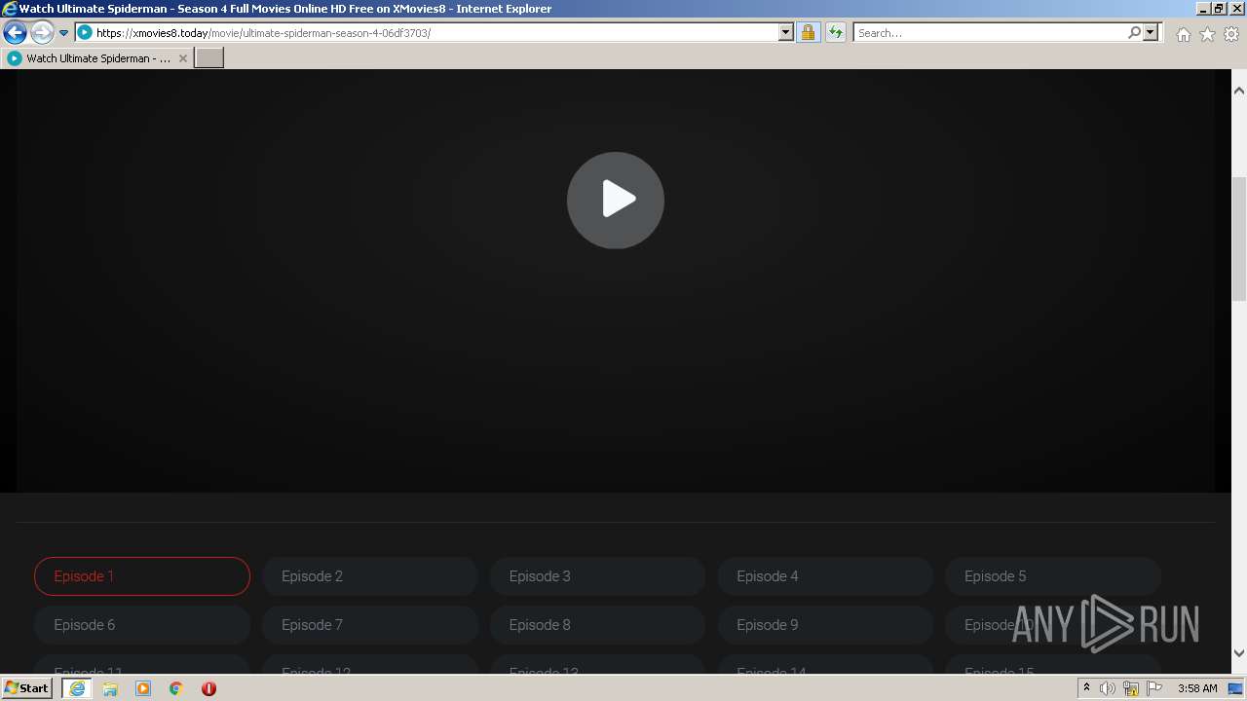Open the Action Center flag icon

[1154, 688]
